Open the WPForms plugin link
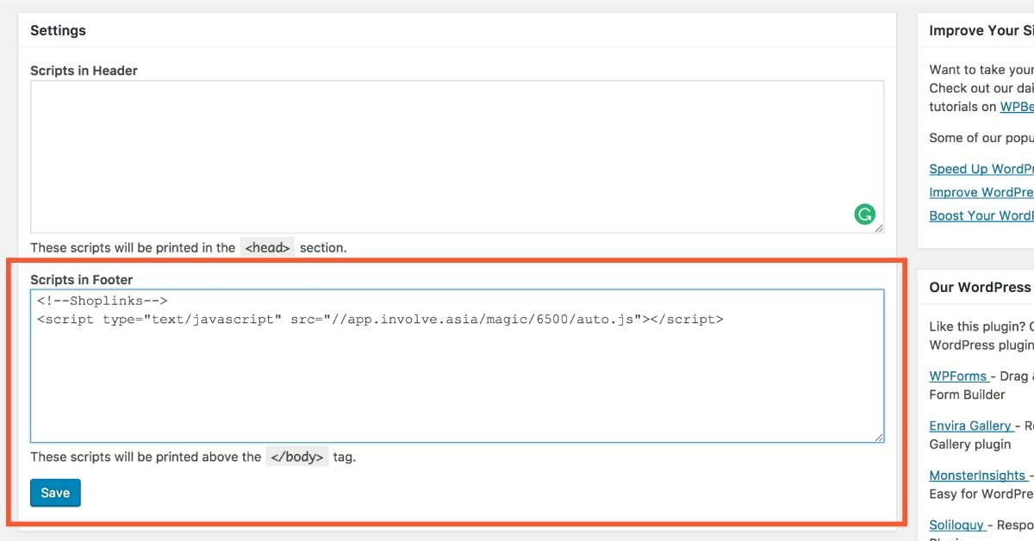The image size is (1034, 541). [957, 376]
